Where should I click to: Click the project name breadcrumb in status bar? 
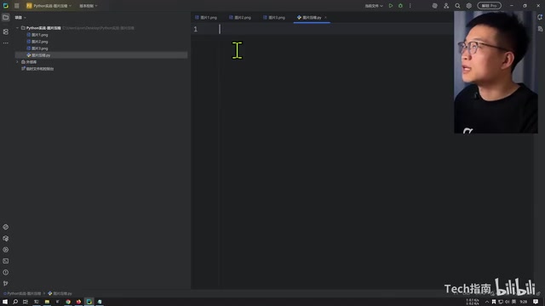[22, 293]
